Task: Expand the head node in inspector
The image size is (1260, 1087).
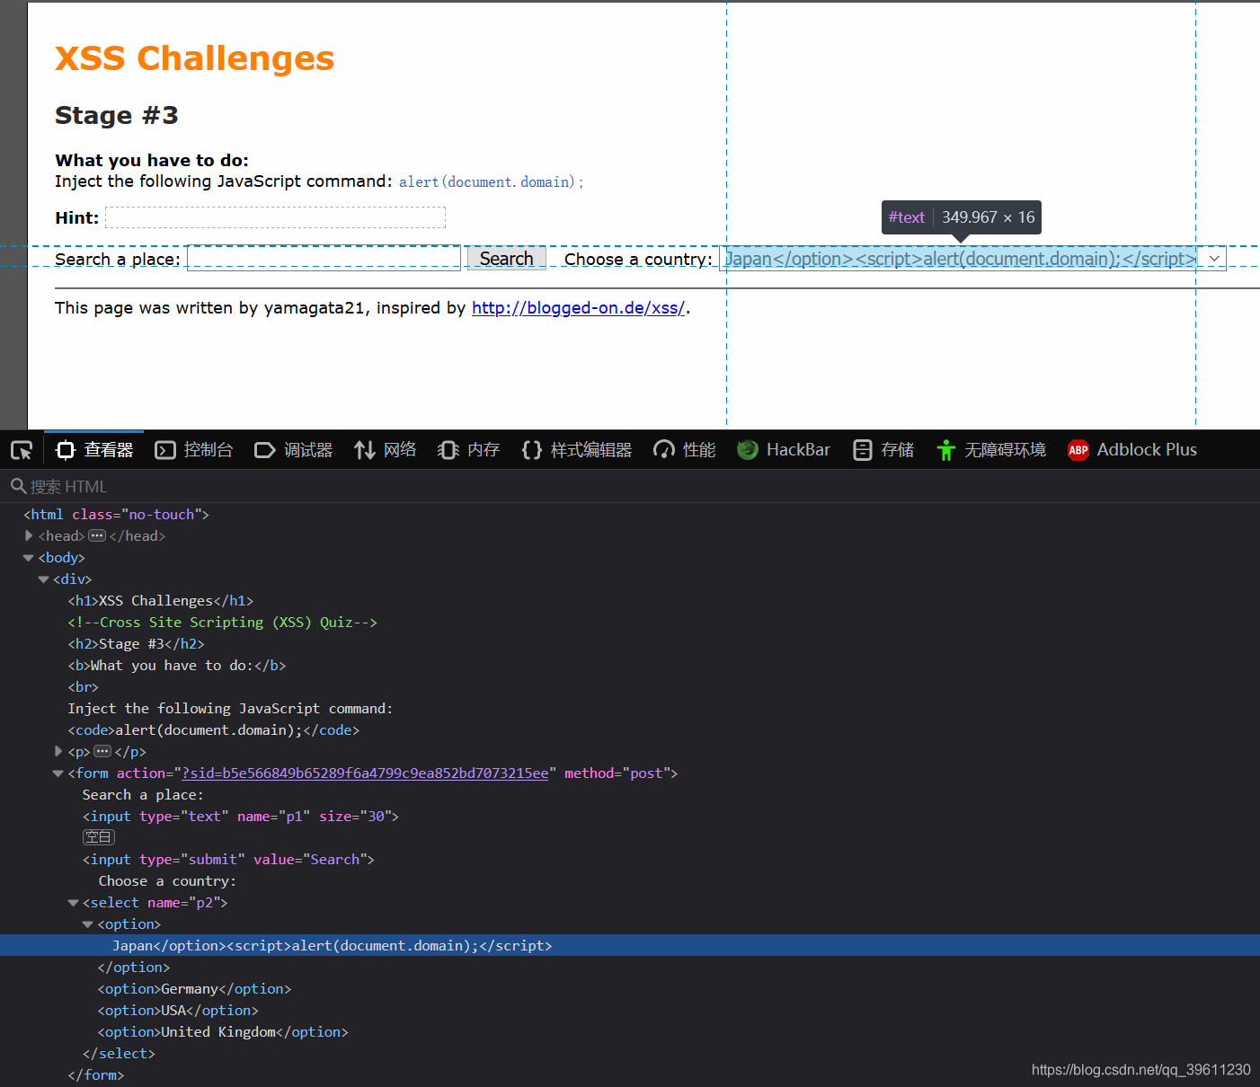Action: 29,535
